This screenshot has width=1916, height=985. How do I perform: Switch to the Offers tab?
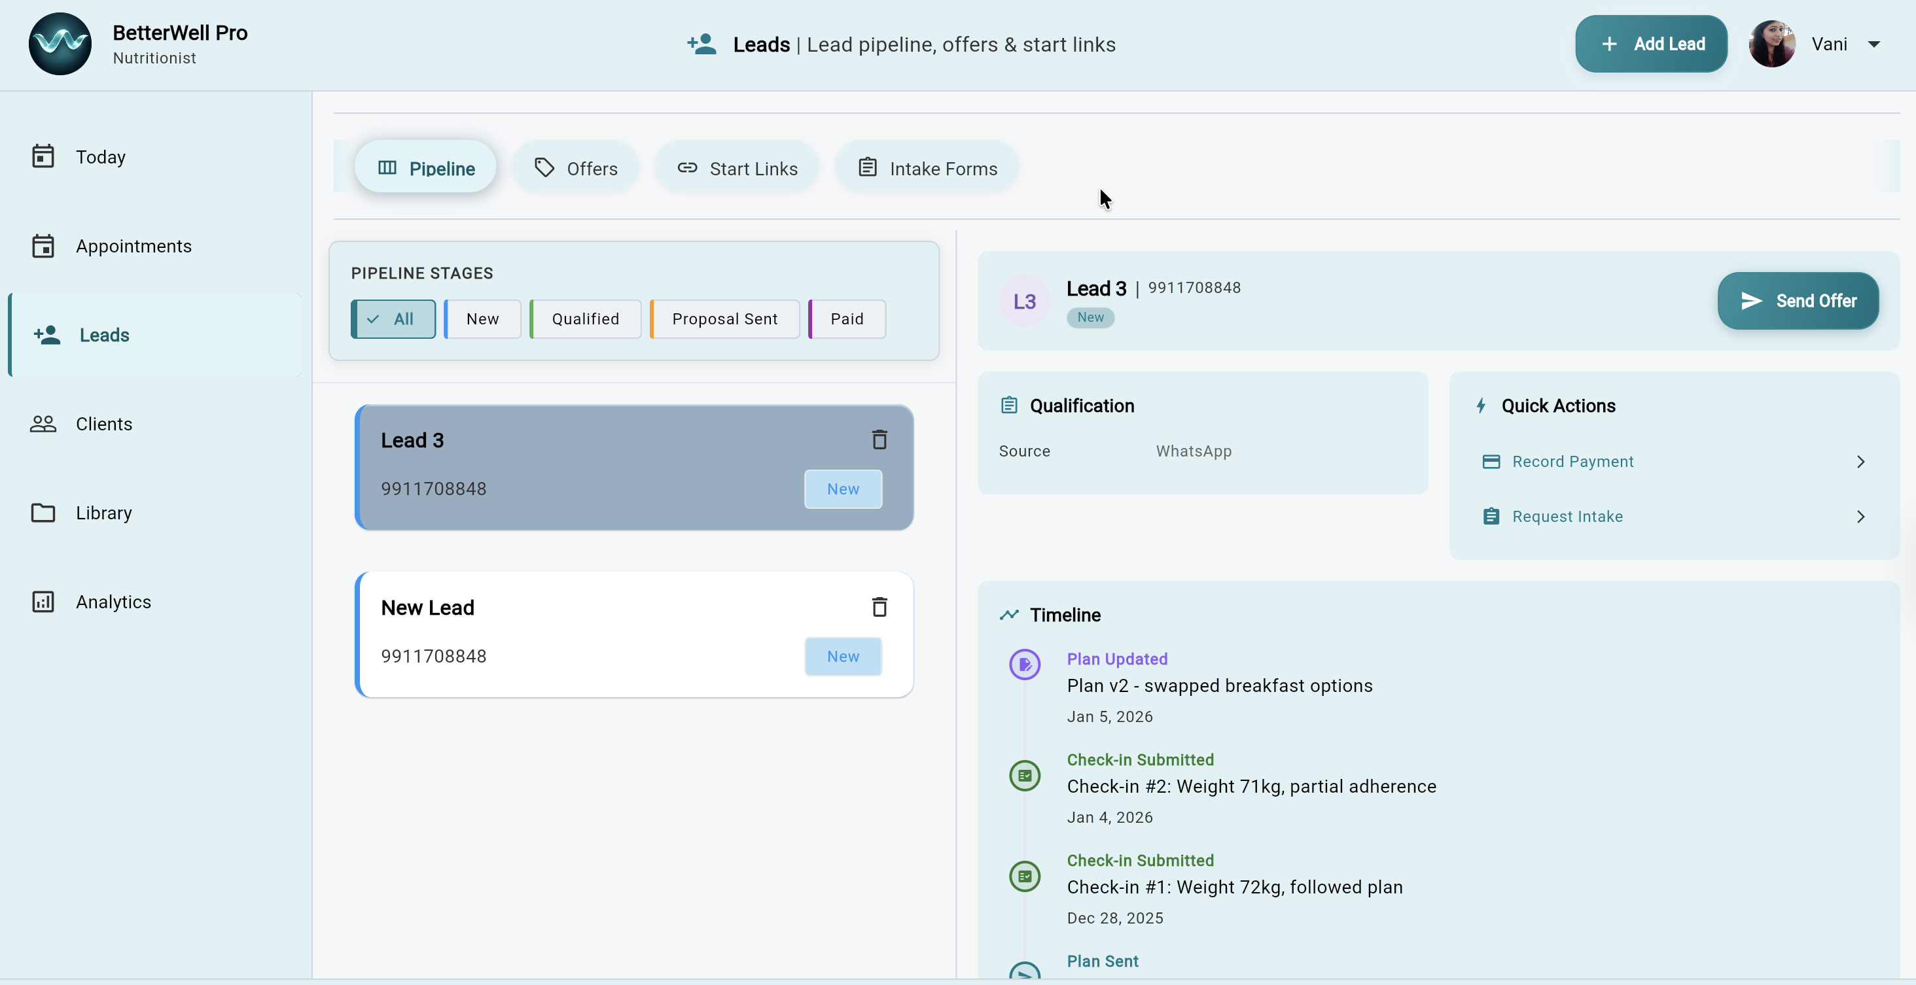pyautogui.click(x=577, y=167)
